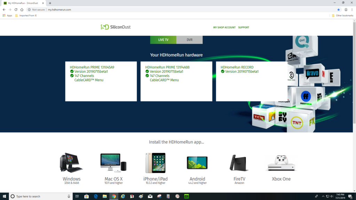Go back using browser back arrow
This screenshot has width=356, height=200.
tap(4, 9)
